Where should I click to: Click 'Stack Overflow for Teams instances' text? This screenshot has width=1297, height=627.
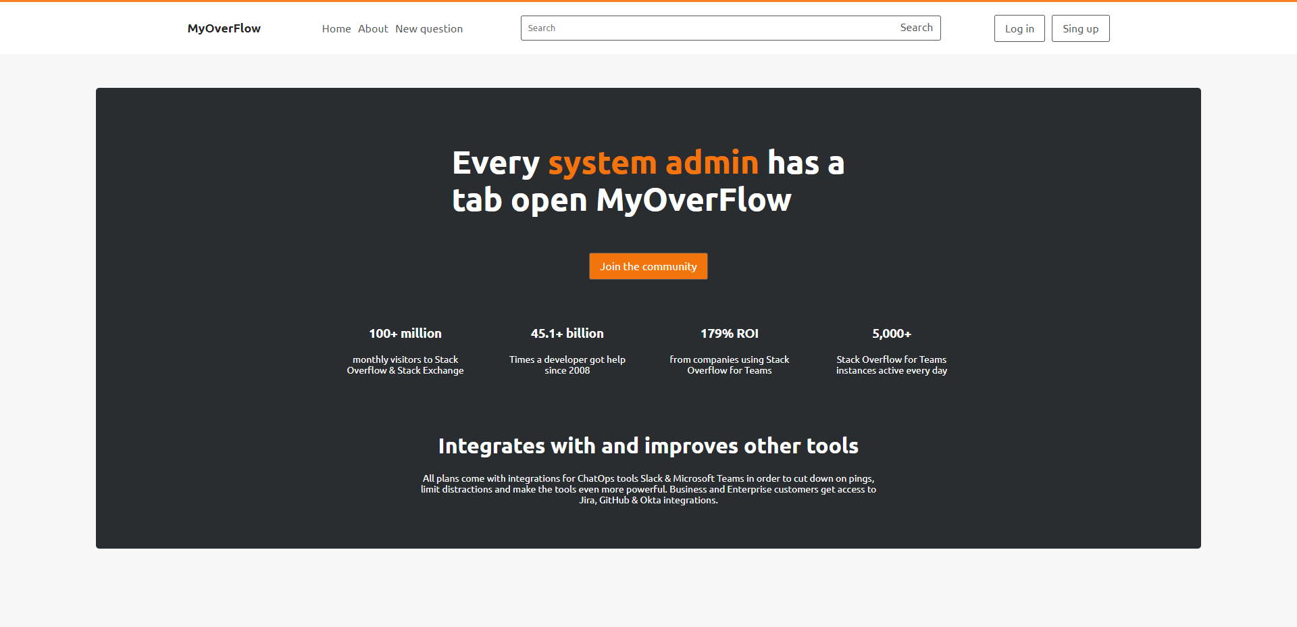[892, 365]
